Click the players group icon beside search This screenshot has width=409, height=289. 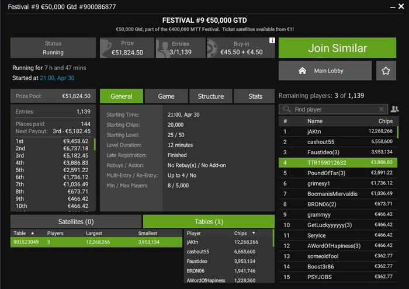point(394,109)
